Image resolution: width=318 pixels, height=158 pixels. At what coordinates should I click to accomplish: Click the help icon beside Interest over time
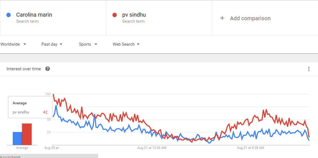[x=48, y=69]
